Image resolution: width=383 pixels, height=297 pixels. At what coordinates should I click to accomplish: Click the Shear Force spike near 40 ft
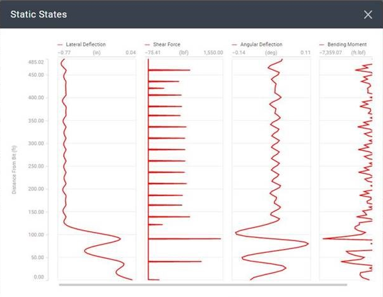coord(199,261)
